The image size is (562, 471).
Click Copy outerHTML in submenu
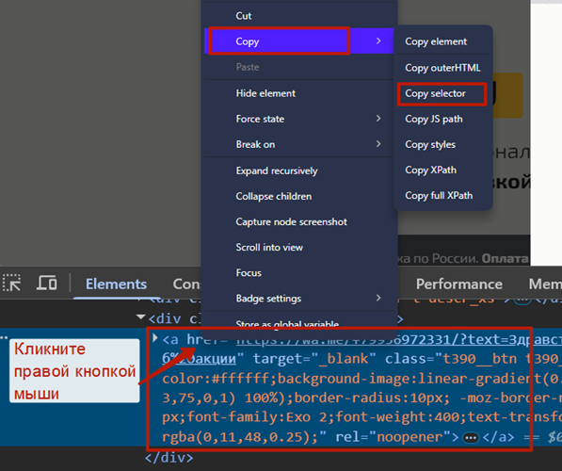pos(442,68)
